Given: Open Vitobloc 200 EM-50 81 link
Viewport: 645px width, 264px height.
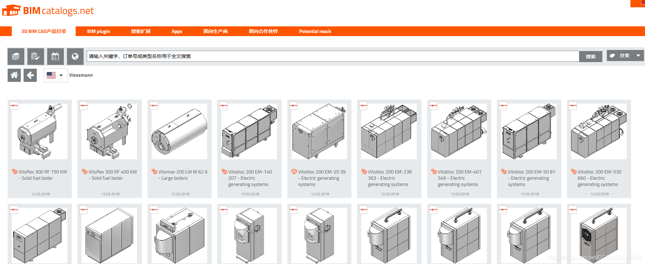Looking at the screenshot, I should pos(531,178).
